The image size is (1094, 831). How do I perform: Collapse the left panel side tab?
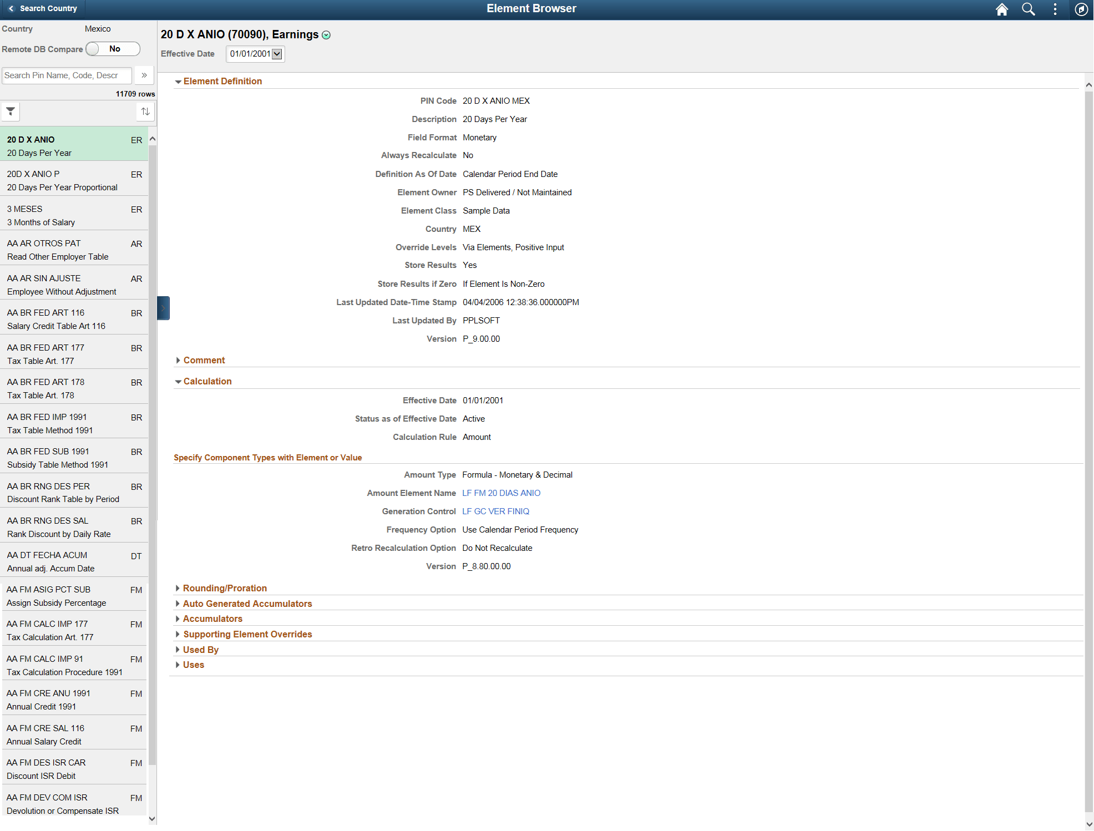tap(163, 308)
